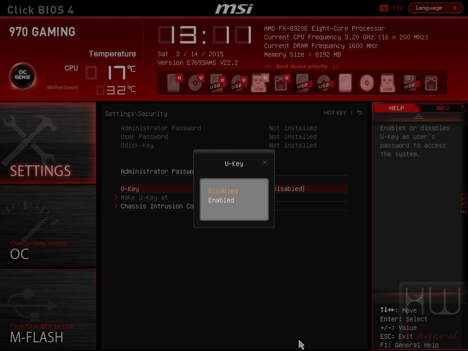Select the U-Key row label
The width and height of the screenshot is (468, 351).
[130, 189]
